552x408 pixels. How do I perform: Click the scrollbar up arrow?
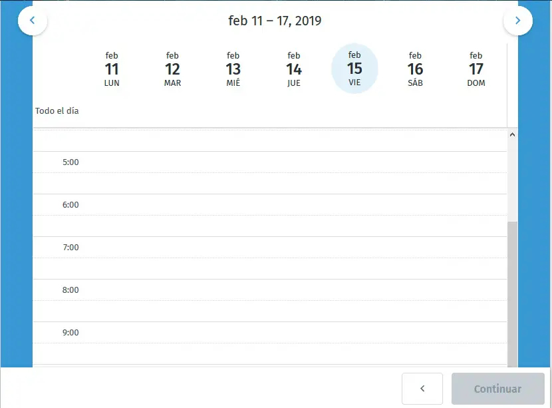click(x=512, y=134)
